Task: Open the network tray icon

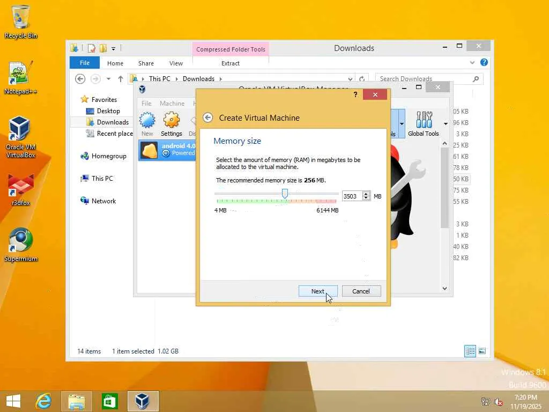Action: point(486,401)
